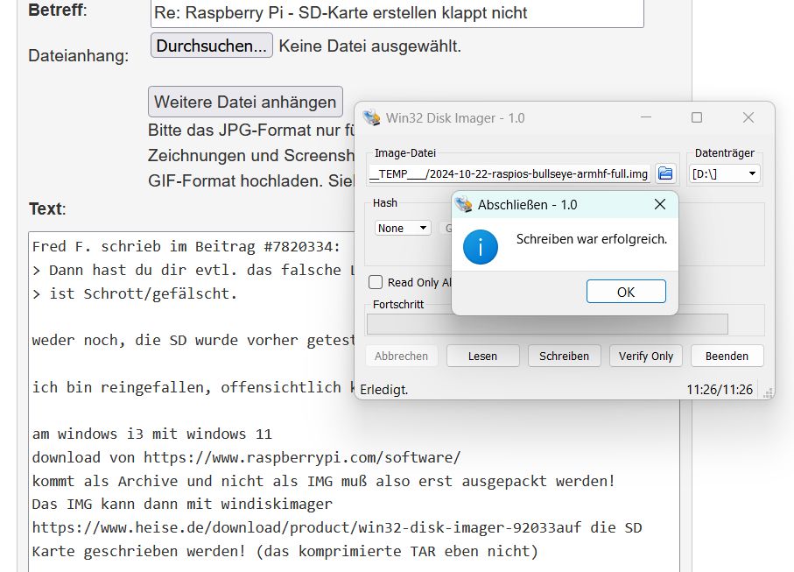Click the Betreff subject input field
794x572 pixels.
[x=397, y=13]
